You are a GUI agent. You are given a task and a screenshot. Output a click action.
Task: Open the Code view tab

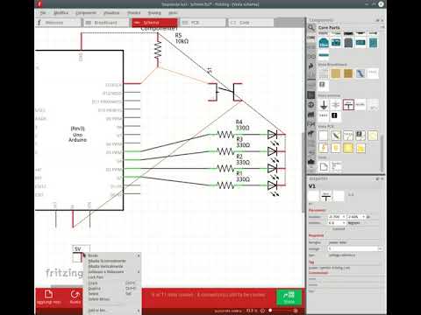click(251, 23)
